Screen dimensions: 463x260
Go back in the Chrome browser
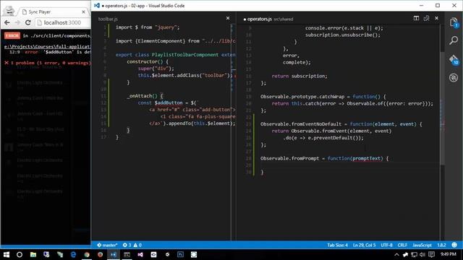tap(7, 22)
